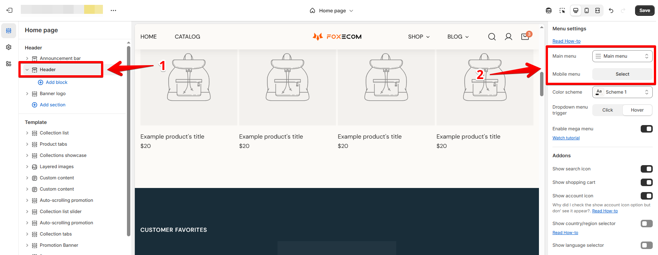Click the search icon in store header
The height and width of the screenshot is (255, 658).
pos(492,37)
